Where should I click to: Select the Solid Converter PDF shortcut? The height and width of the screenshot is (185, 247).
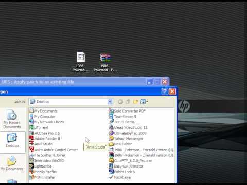click(x=127, y=111)
